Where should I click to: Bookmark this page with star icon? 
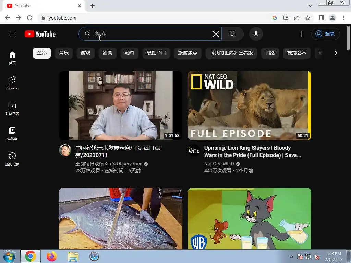tap(308, 18)
